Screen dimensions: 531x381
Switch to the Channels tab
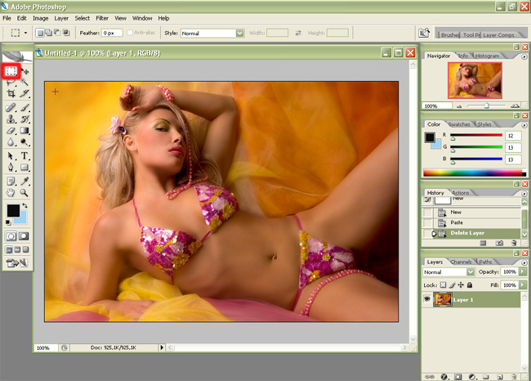(461, 262)
